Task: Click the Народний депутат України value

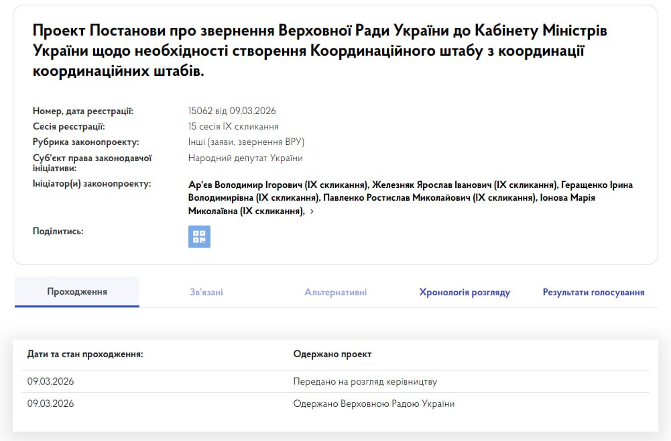Action: point(245,158)
